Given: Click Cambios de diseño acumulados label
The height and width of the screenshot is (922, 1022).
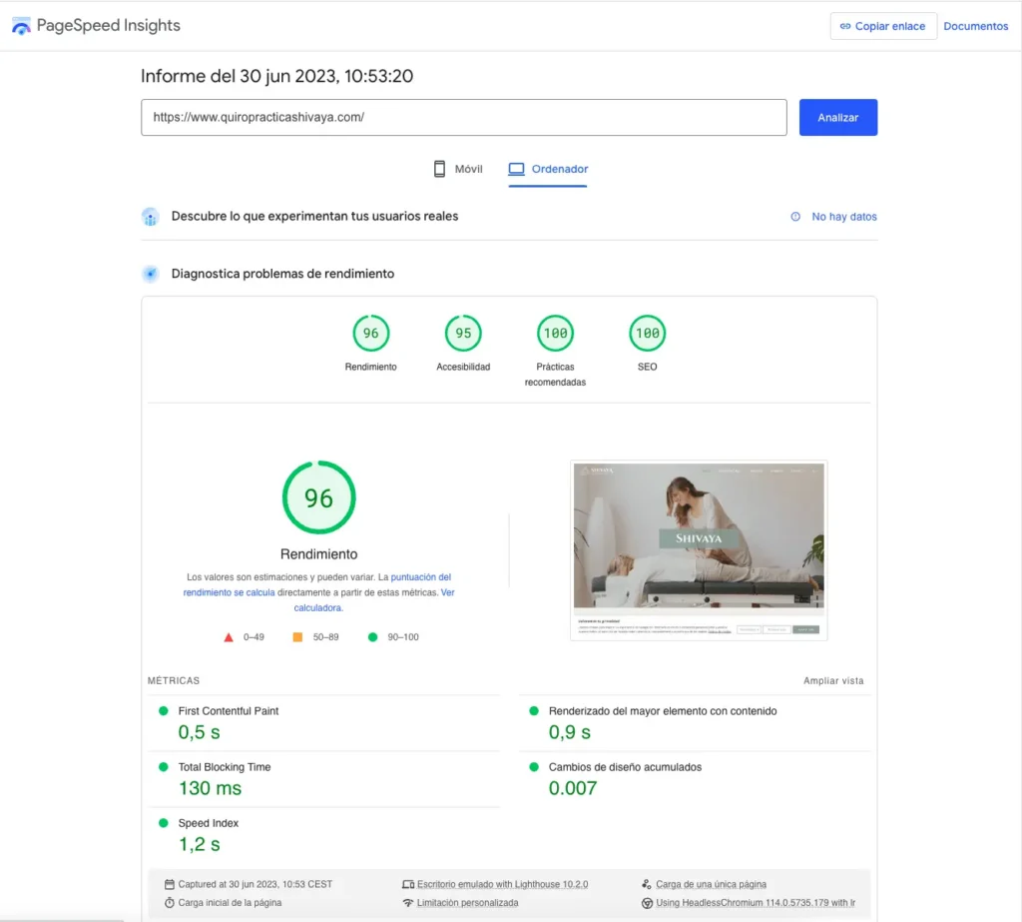Looking at the screenshot, I should click(625, 767).
